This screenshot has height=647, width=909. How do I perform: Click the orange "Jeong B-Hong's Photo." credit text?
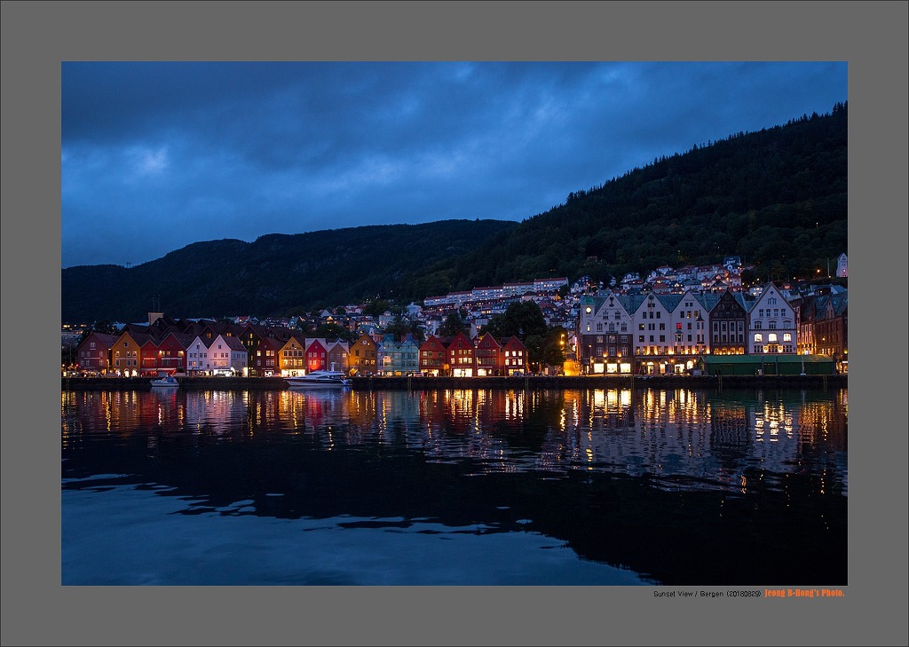[804, 593]
